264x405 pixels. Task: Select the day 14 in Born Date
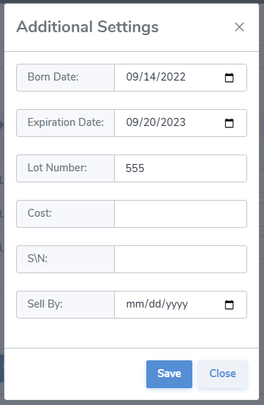[149, 77]
